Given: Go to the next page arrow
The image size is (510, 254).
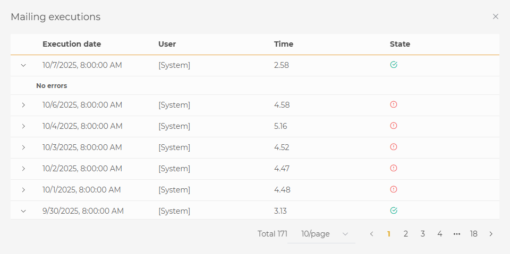Looking at the screenshot, I should [491, 234].
